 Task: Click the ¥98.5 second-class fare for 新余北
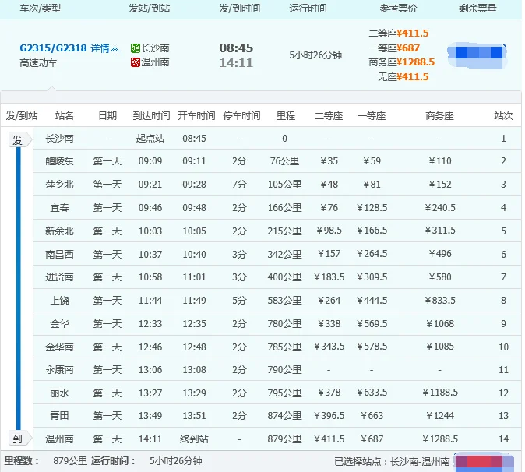[329, 231]
